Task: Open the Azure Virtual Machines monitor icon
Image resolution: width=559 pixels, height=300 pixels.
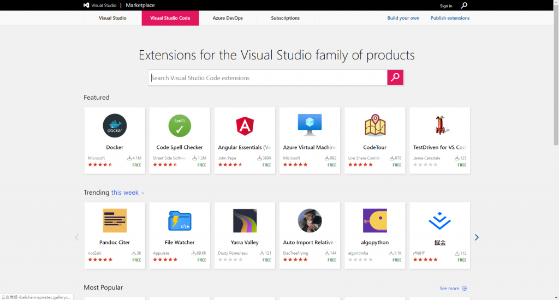Action: coord(310,125)
